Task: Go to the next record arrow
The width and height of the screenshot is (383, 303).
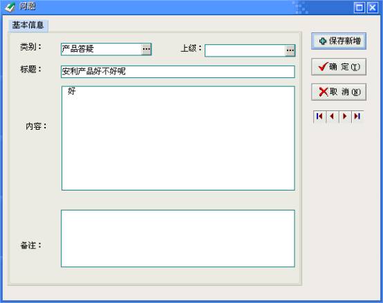Action: coord(345,117)
